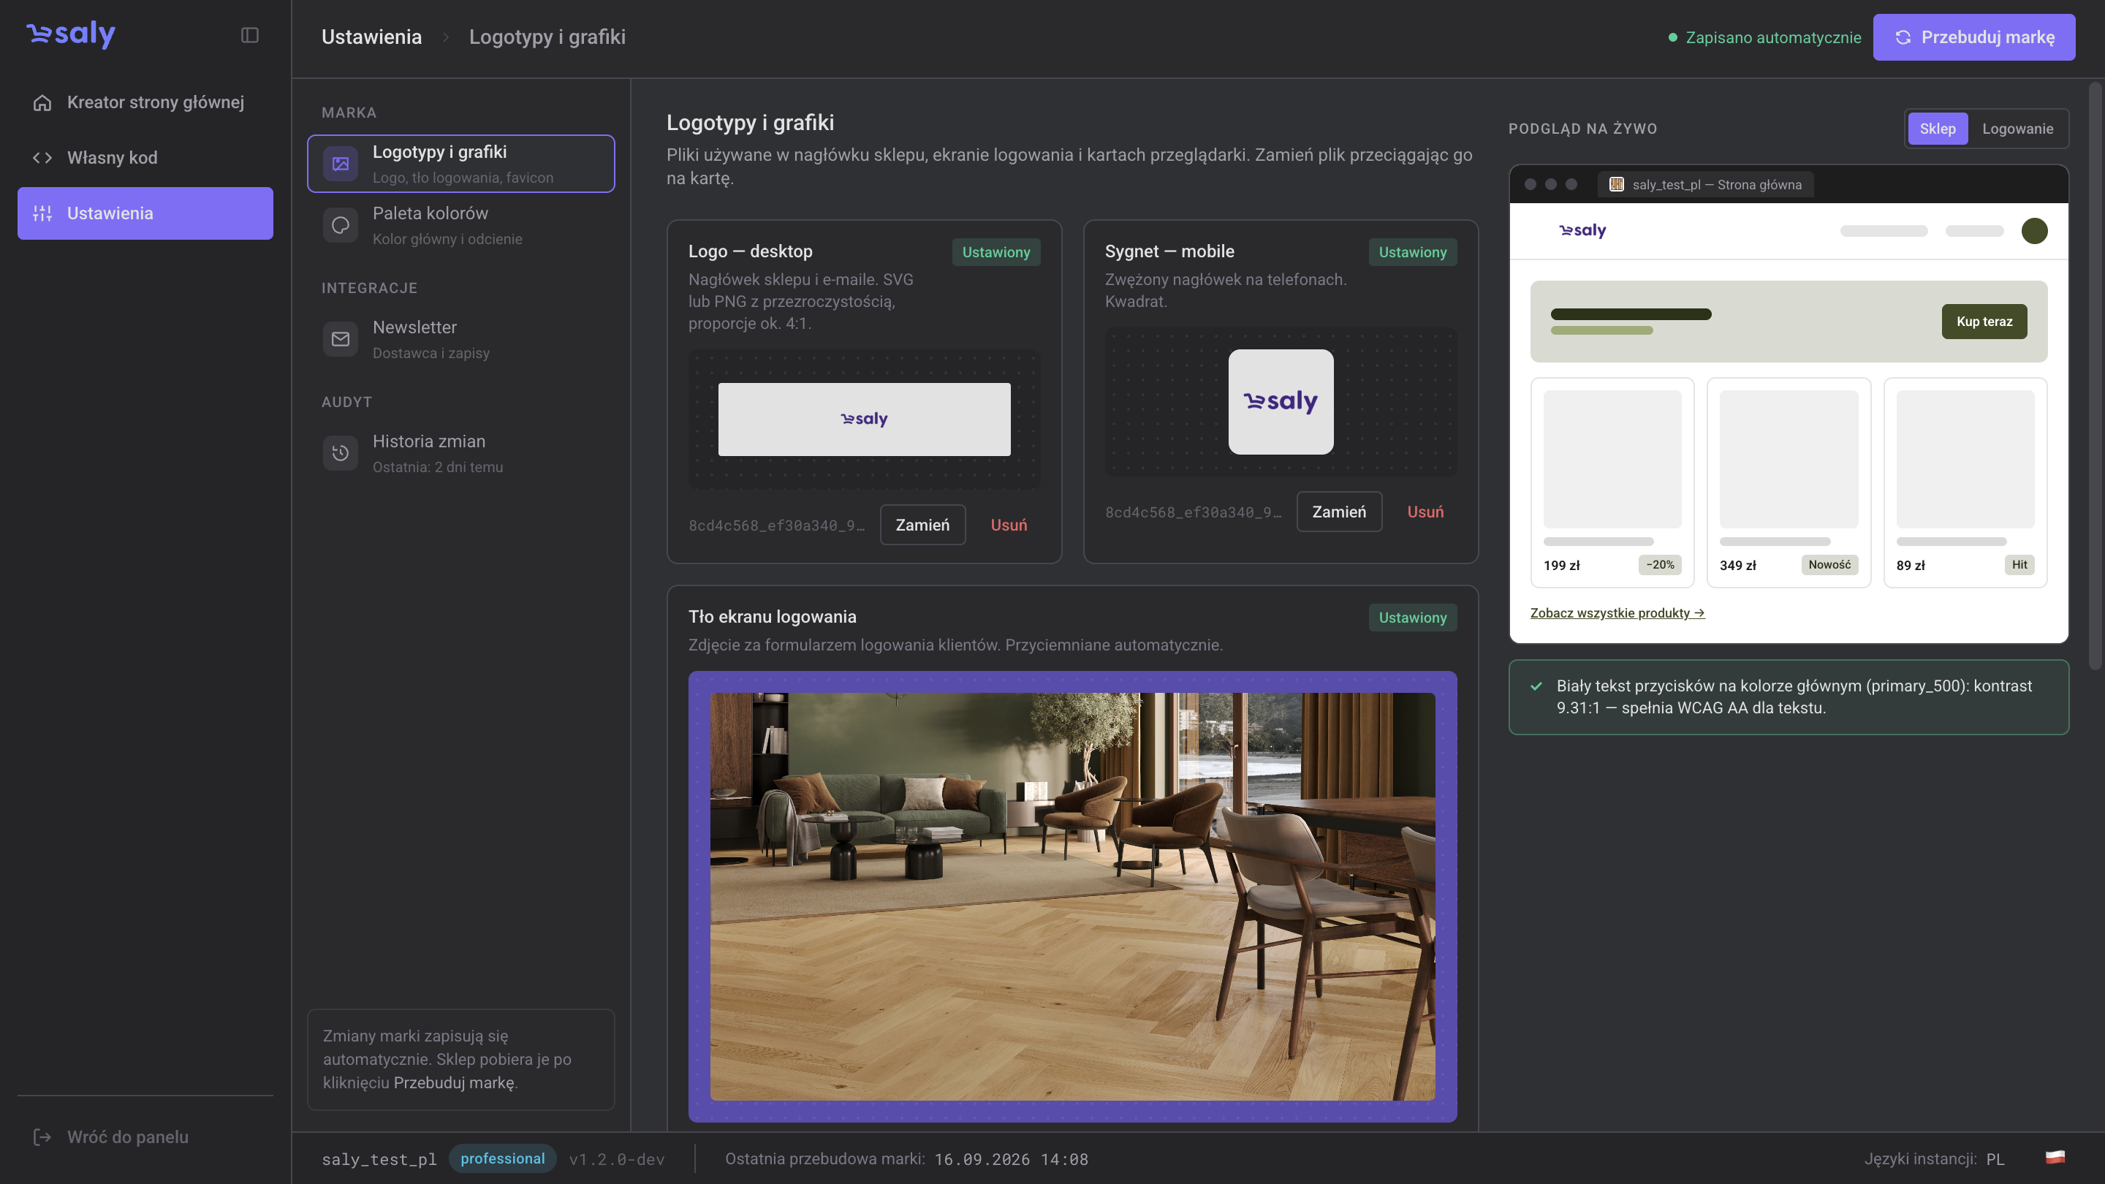This screenshot has height=1184, width=2105.
Task: Select Ustawienia in the left sidebar
Action: click(x=145, y=213)
